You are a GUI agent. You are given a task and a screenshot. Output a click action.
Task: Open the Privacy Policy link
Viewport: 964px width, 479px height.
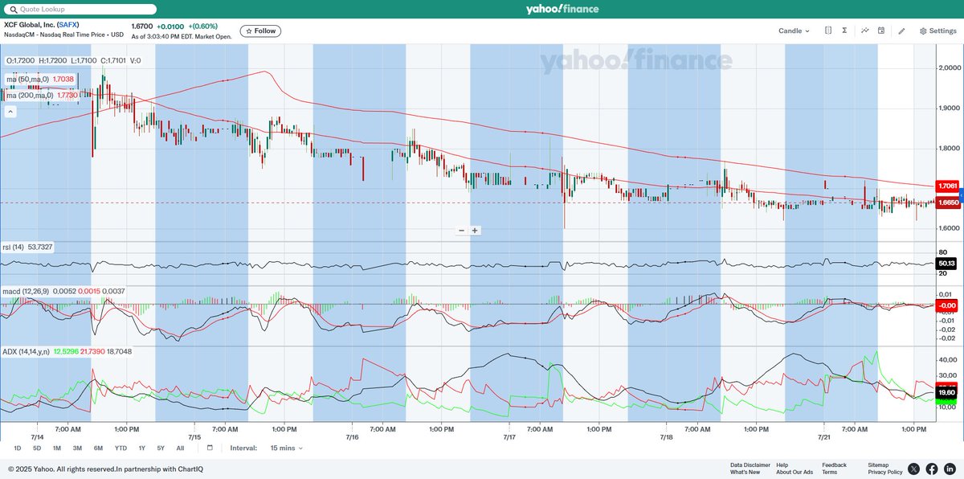coord(885,472)
